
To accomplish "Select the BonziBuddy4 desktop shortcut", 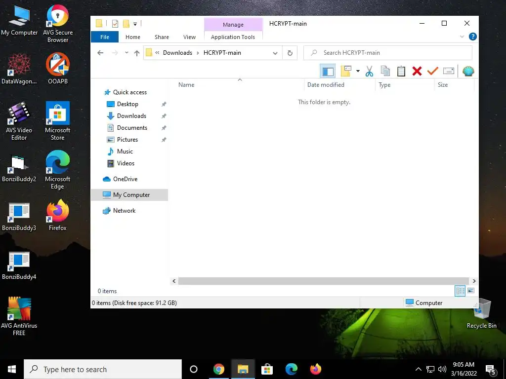I will point(19,265).
